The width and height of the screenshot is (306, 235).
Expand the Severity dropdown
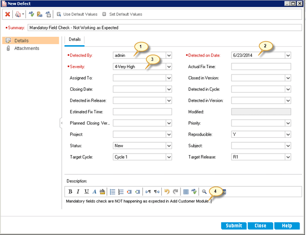[169, 66]
